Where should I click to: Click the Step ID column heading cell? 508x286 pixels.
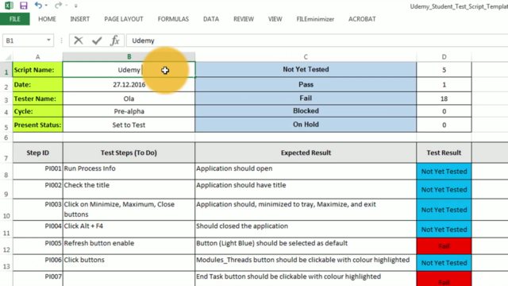coord(37,153)
